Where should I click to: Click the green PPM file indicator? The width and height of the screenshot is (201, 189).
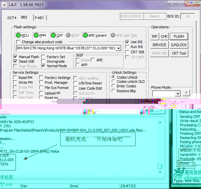(36, 35)
